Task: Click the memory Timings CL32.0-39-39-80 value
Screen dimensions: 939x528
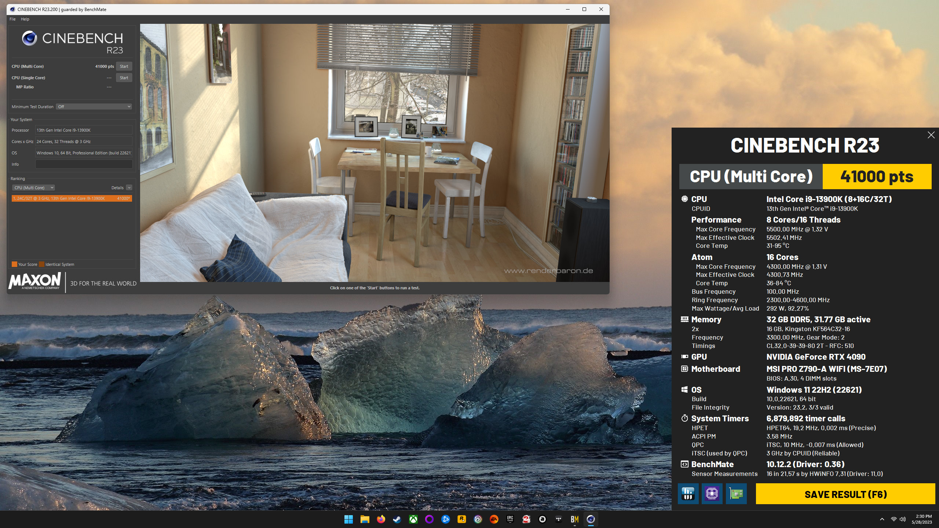Action: [810, 346]
